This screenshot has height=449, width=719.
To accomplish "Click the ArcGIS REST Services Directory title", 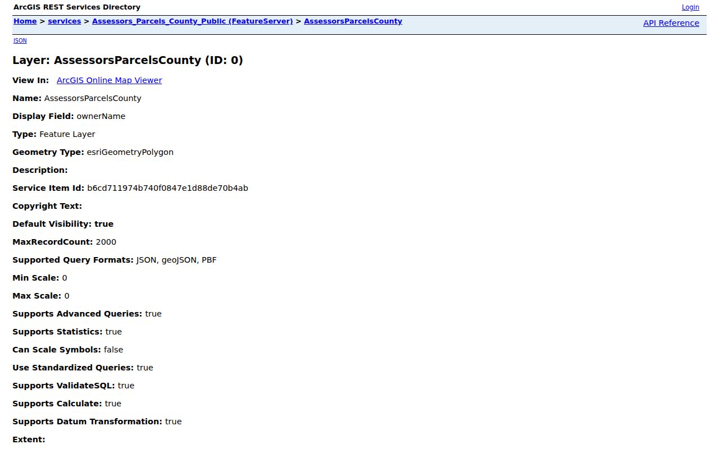I will pyautogui.click(x=77, y=7).
